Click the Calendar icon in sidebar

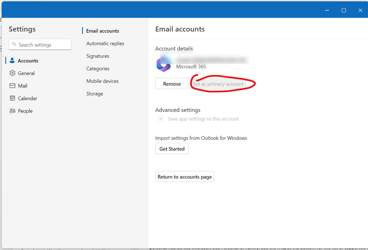tap(13, 98)
